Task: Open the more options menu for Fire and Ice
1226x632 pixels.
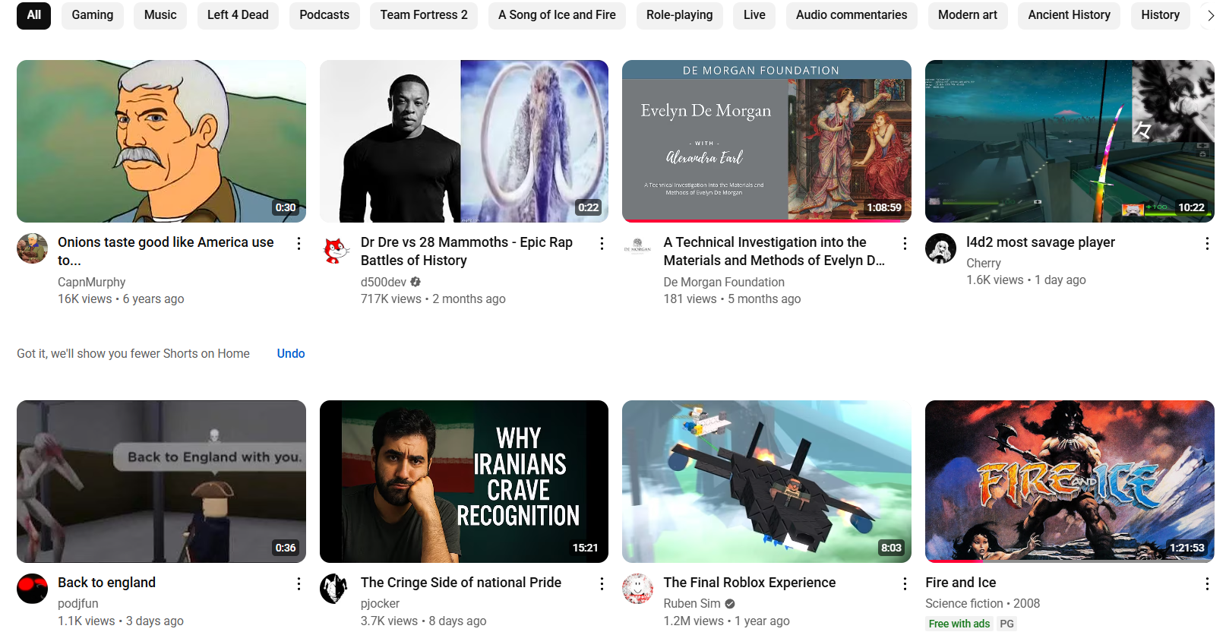Action: pyautogui.click(x=1207, y=583)
